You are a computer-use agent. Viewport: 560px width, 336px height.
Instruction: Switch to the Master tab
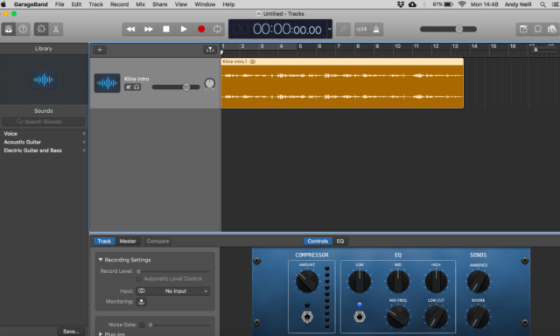(x=128, y=241)
